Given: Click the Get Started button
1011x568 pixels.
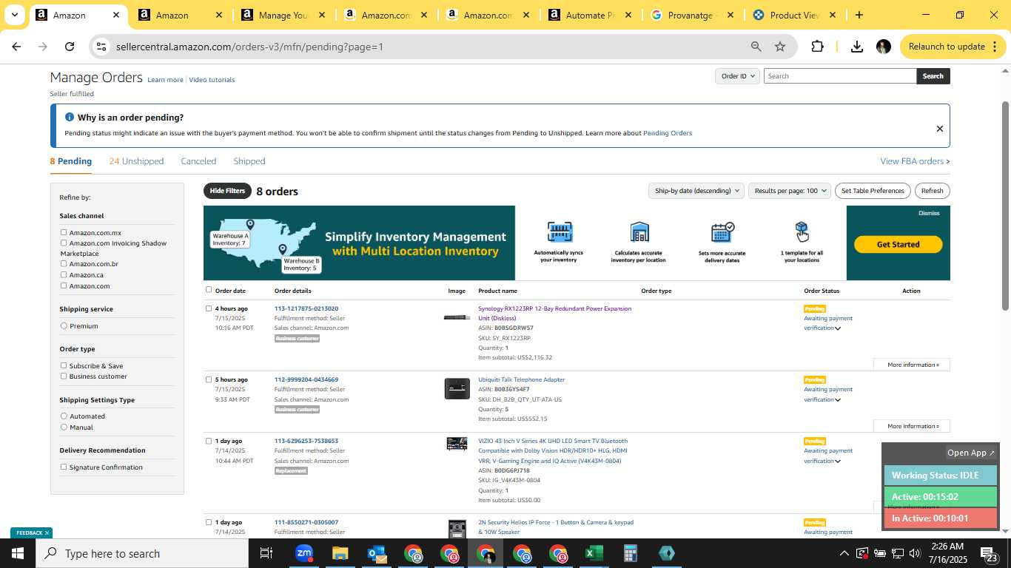Looking at the screenshot, I should (898, 244).
